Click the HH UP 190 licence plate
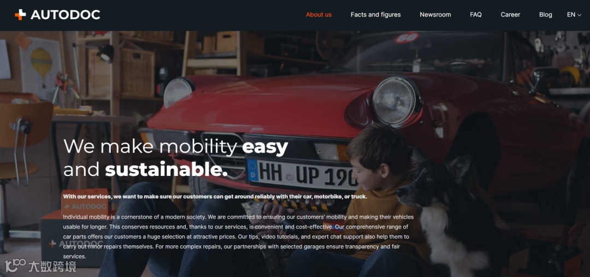The height and width of the screenshot is (277, 590). click(x=303, y=174)
